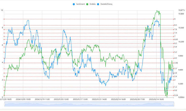
Task: Click the blue Destek/Direnç legend dot
Action: pyautogui.click(x=101, y=4)
